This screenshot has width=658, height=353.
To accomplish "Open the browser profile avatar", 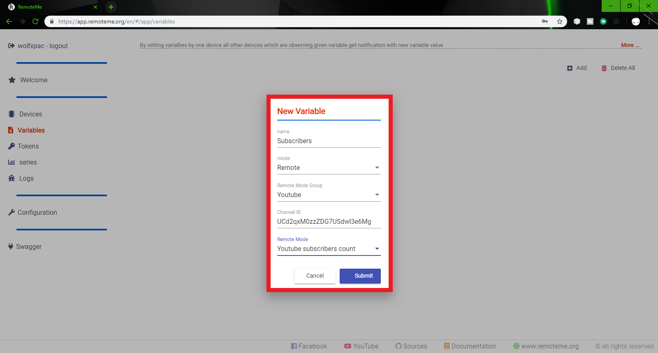I will (636, 21).
